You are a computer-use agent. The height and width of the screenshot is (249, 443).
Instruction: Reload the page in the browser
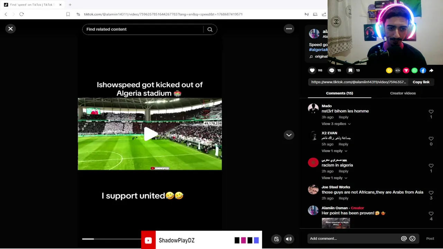point(21,14)
